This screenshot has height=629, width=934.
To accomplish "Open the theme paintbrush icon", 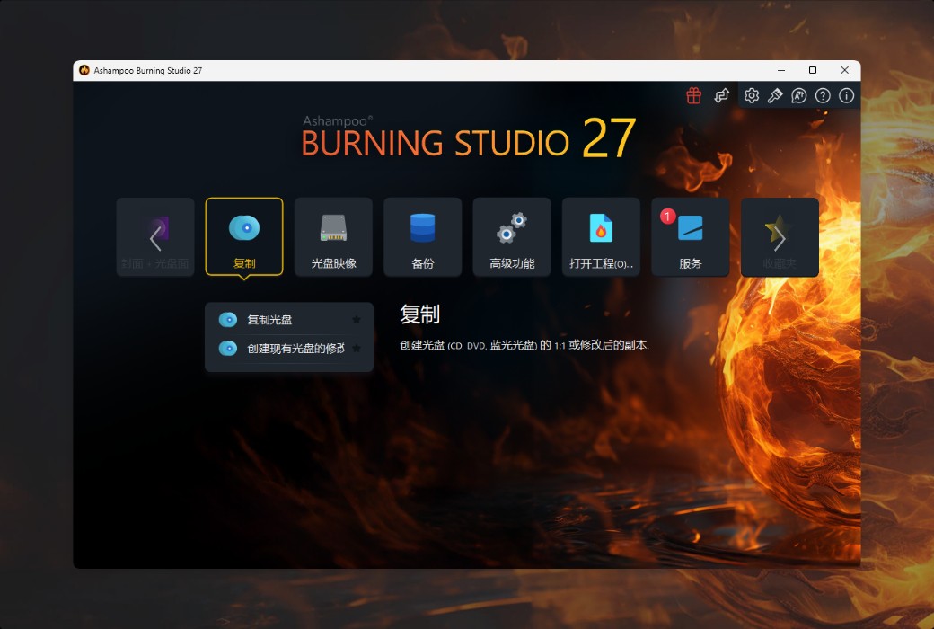I will (x=775, y=95).
